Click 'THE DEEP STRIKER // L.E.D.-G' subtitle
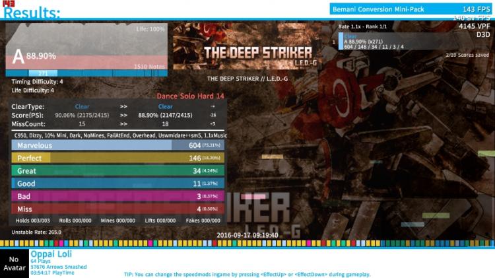The width and height of the screenshot is (495, 278). pos(247,79)
